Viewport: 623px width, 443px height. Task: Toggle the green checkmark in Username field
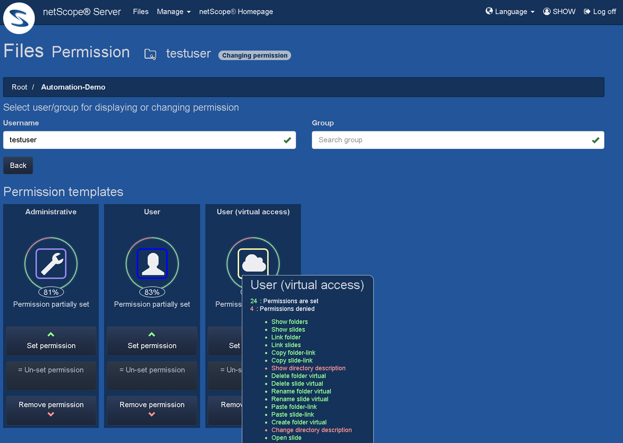coord(287,140)
